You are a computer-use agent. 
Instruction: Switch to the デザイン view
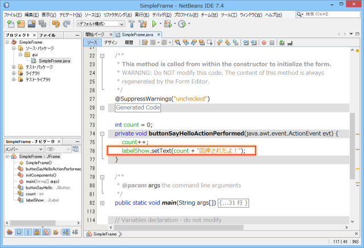tap(111, 43)
